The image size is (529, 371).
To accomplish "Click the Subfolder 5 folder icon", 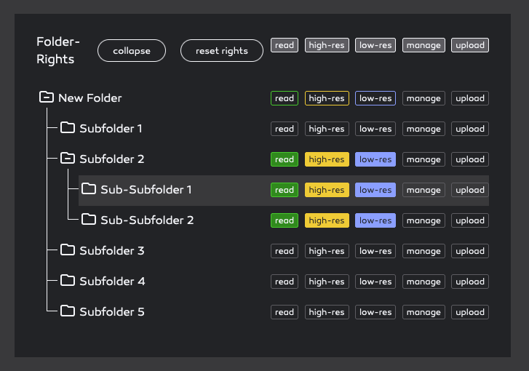I will (x=68, y=311).
